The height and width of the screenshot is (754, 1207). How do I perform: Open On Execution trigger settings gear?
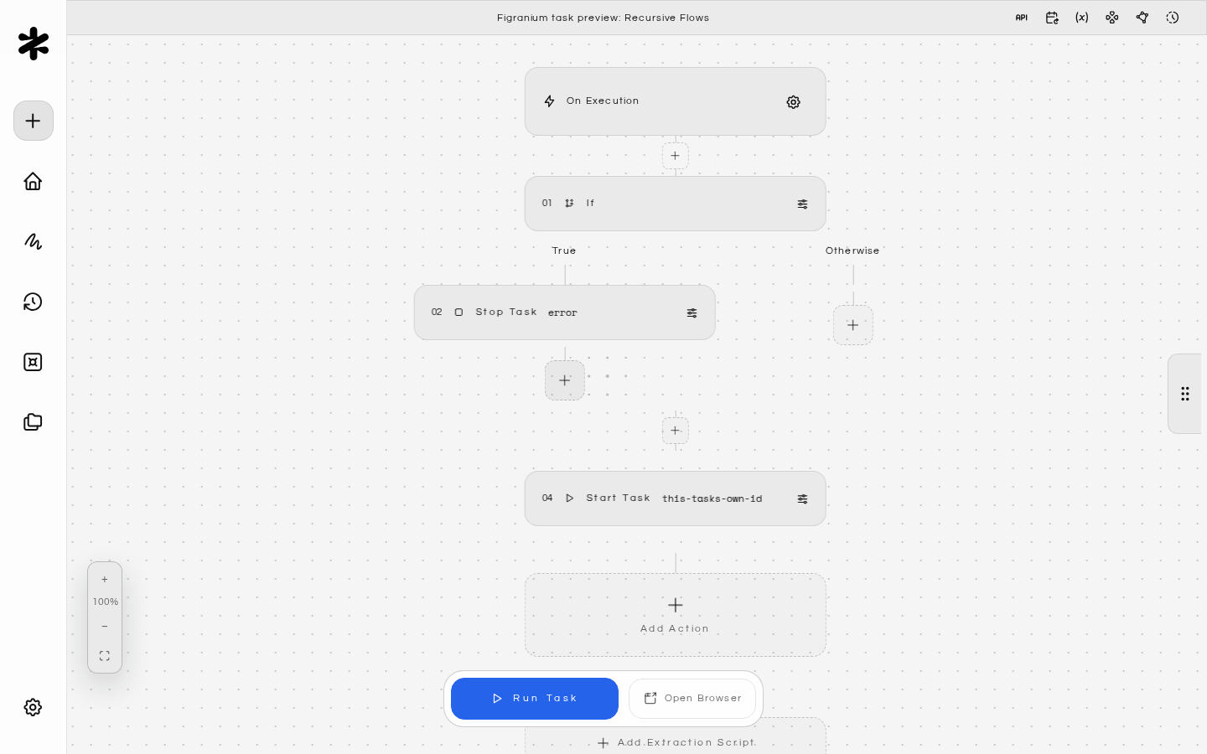tap(794, 102)
